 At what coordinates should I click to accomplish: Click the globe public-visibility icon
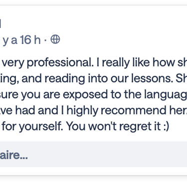pos(55,39)
